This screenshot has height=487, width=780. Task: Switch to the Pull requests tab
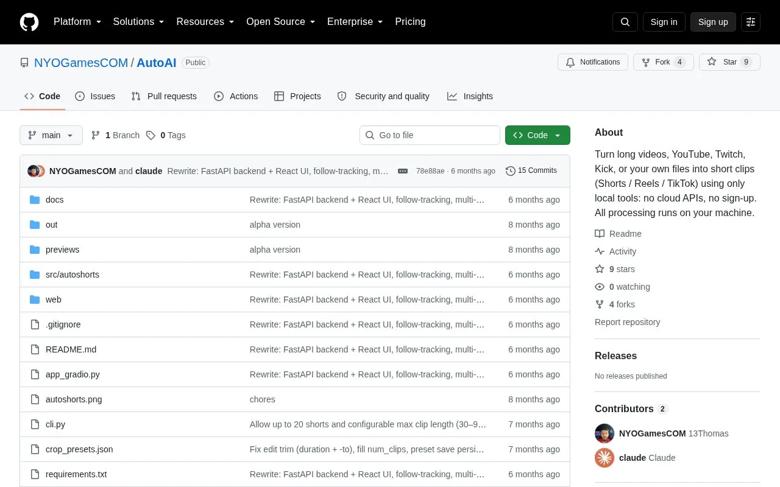point(164,96)
